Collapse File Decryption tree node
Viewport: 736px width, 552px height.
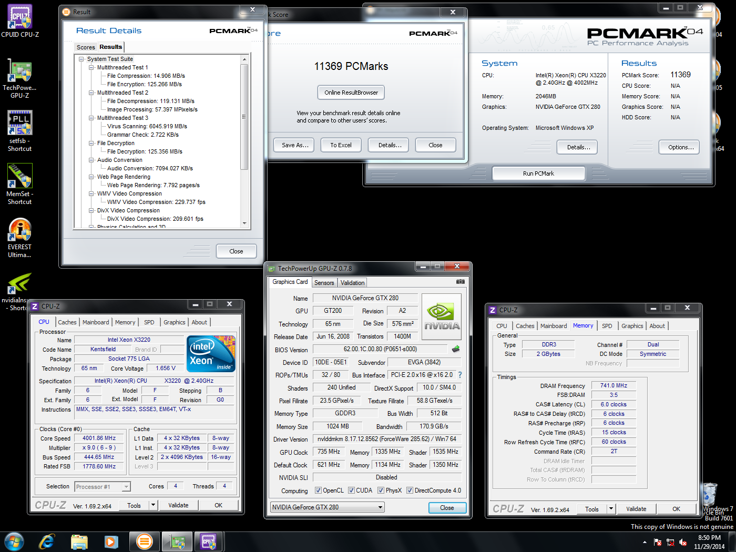coord(91,143)
